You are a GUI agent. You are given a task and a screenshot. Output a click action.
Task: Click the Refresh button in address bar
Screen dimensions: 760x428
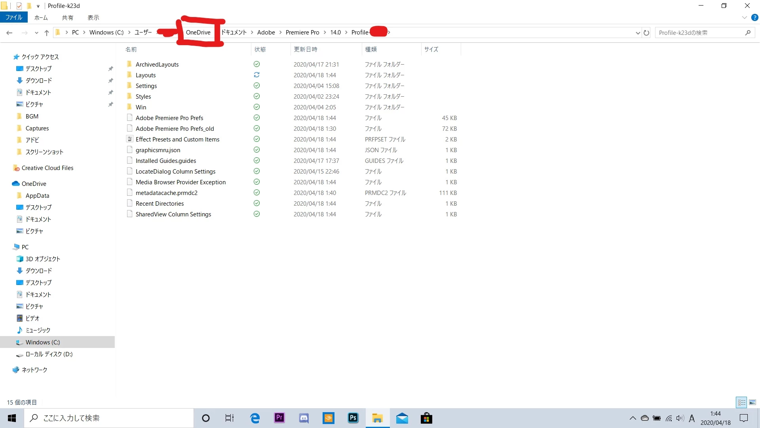pos(646,33)
